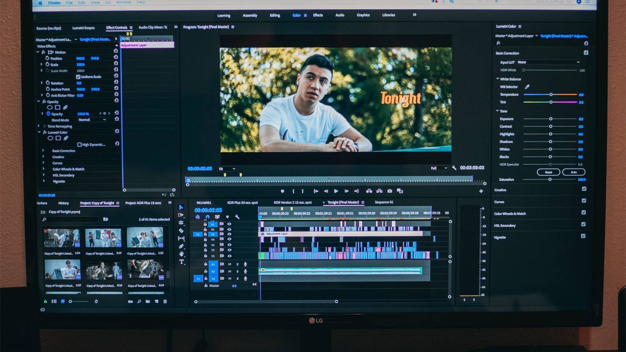
Task: Open the Blend Mode dropdown
Action: click(x=92, y=120)
